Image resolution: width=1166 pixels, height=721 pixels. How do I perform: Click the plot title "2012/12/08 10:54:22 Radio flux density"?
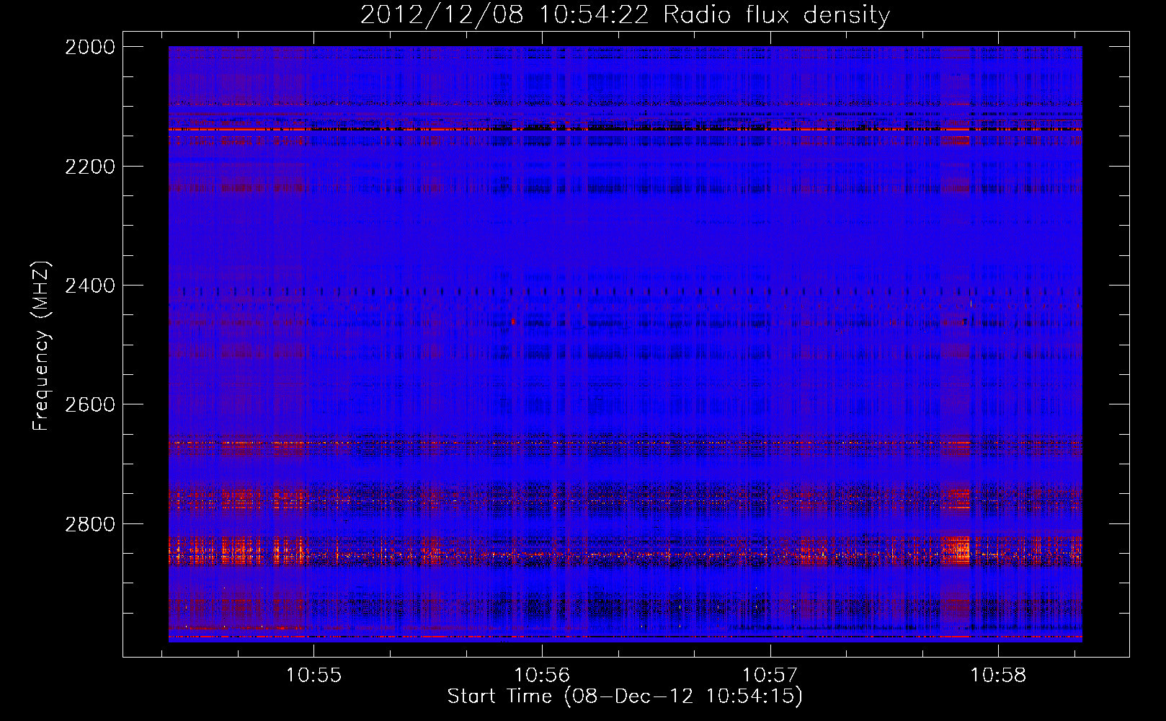click(625, 15)
